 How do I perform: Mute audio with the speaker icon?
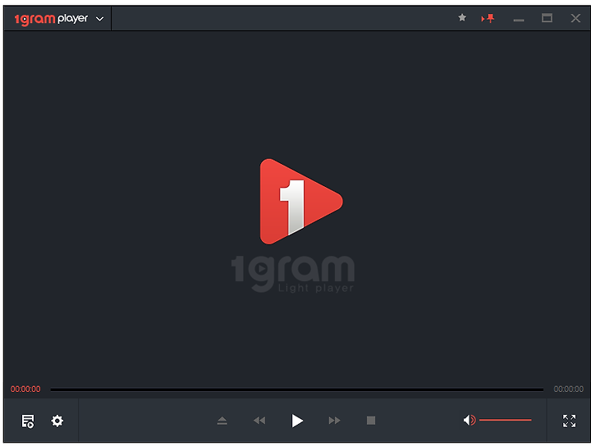(x=470, y=420)
